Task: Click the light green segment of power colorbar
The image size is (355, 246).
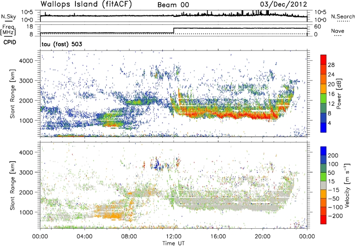Action: click(x=323, y=98)
